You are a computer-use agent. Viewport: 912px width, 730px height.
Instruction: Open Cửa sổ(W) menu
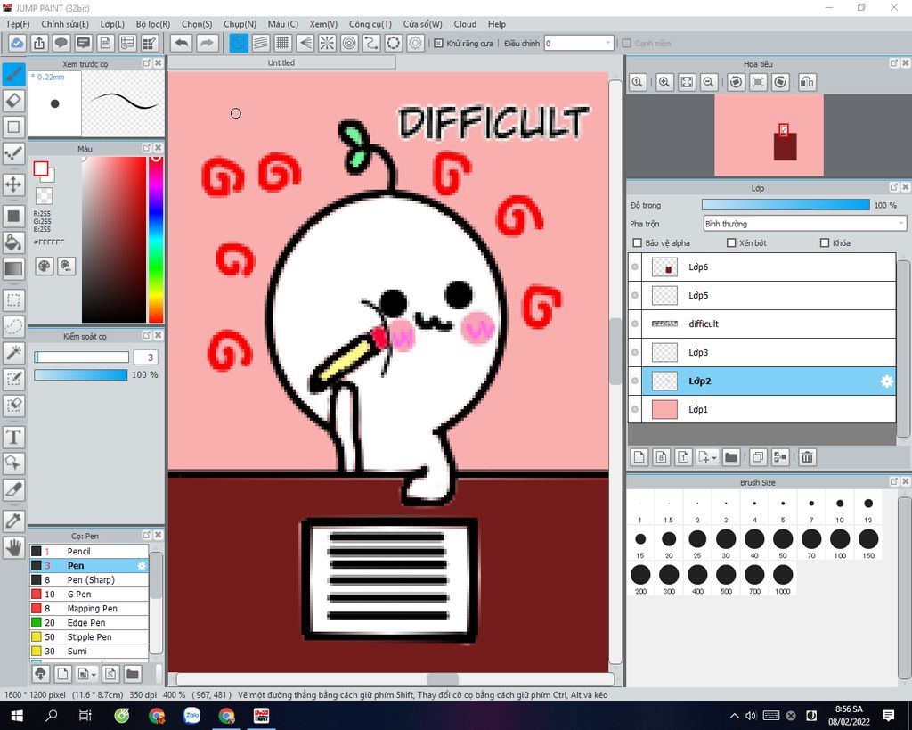[423, 24]
